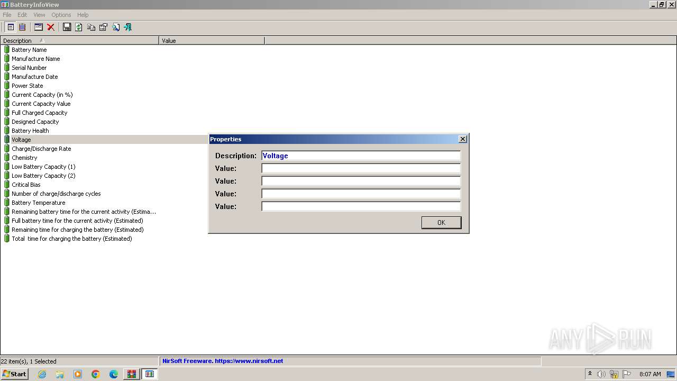Select the Battery Name row
This screenshot has width=677, height=381.
point(29,50)
